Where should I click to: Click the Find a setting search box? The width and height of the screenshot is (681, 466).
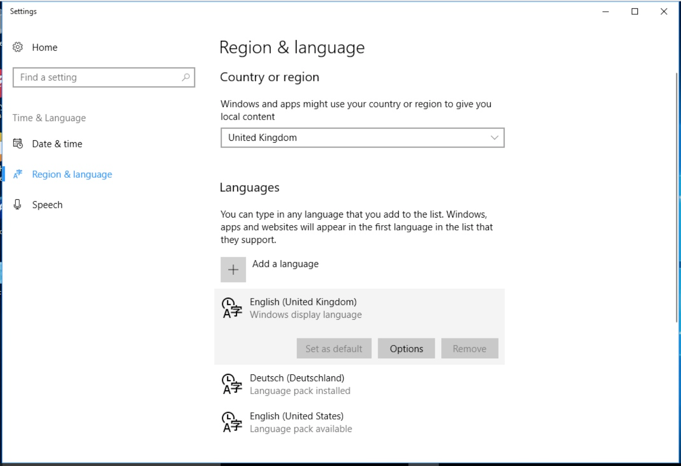(x=104, y=78)
